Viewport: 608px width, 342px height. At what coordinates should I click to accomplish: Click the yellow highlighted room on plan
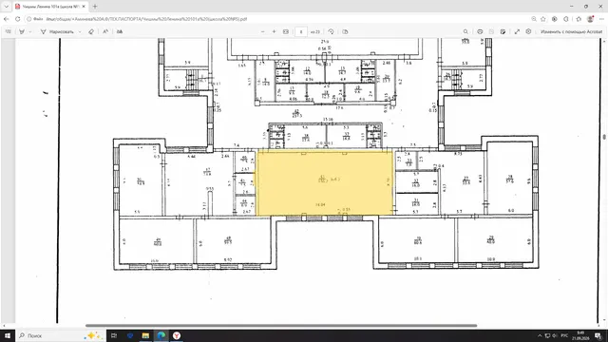click(325, 182)
